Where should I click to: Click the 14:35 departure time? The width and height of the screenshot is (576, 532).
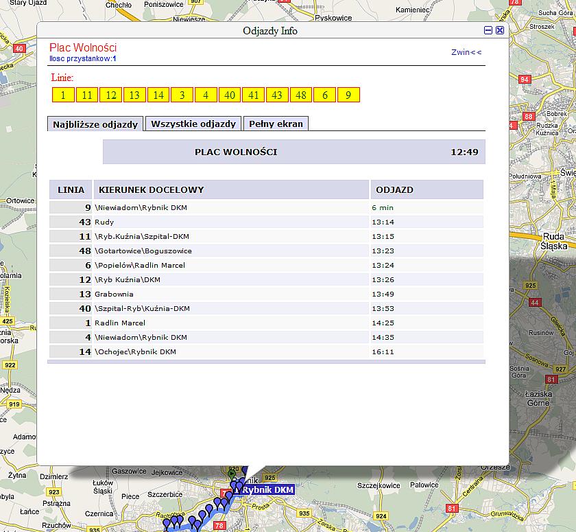pos(383,337)
